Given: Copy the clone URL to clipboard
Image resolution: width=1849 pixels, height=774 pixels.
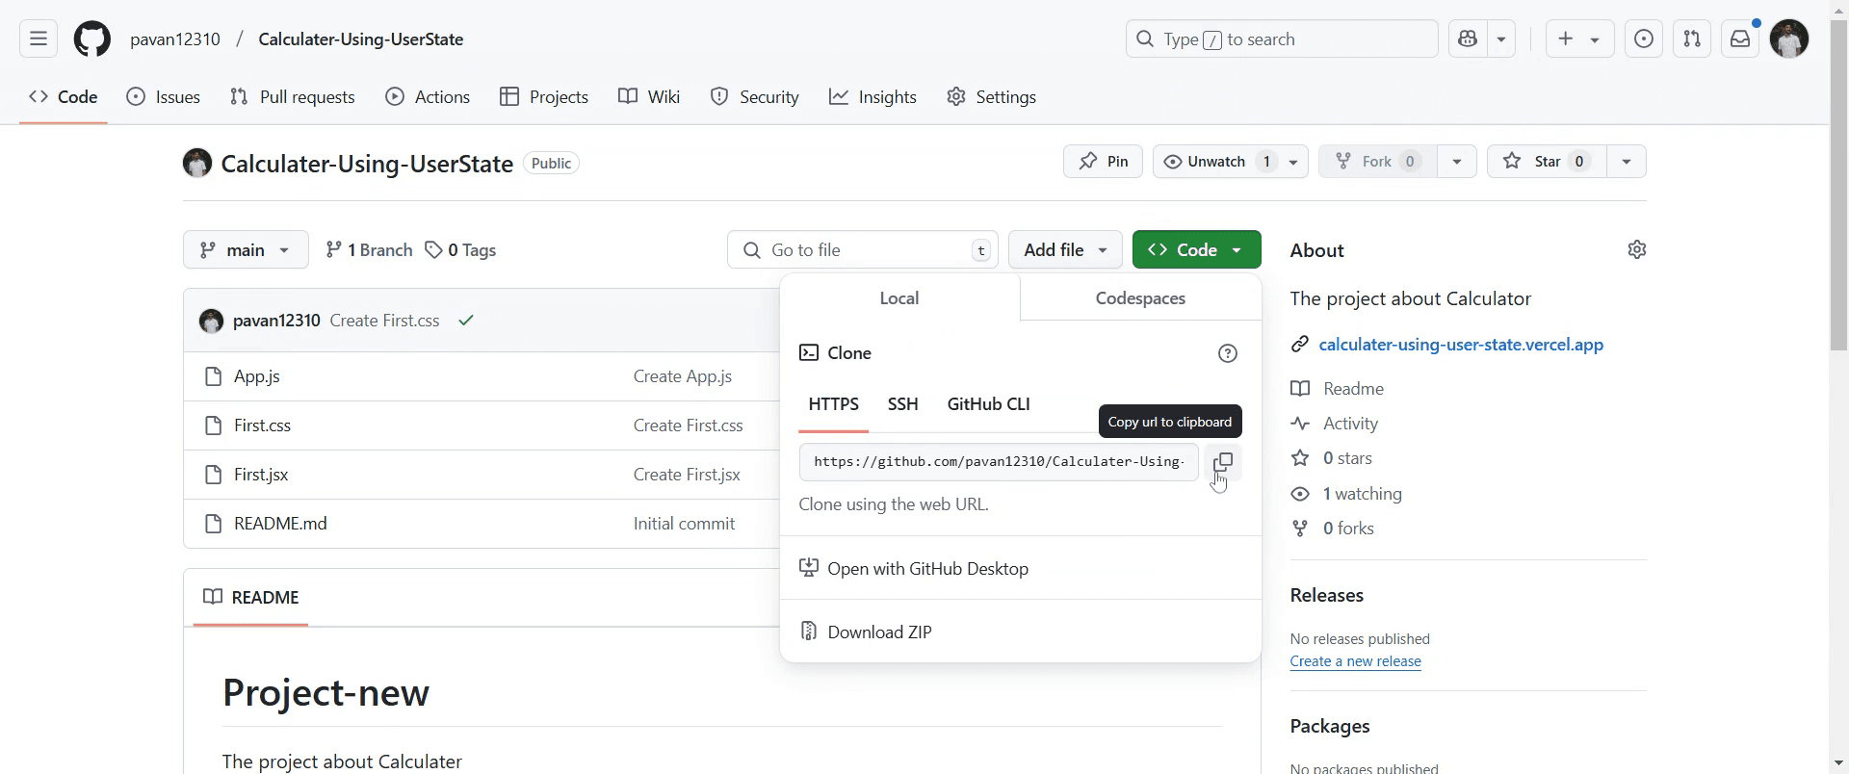Looking at the screenshot, I should click(x=1223, y=462).
